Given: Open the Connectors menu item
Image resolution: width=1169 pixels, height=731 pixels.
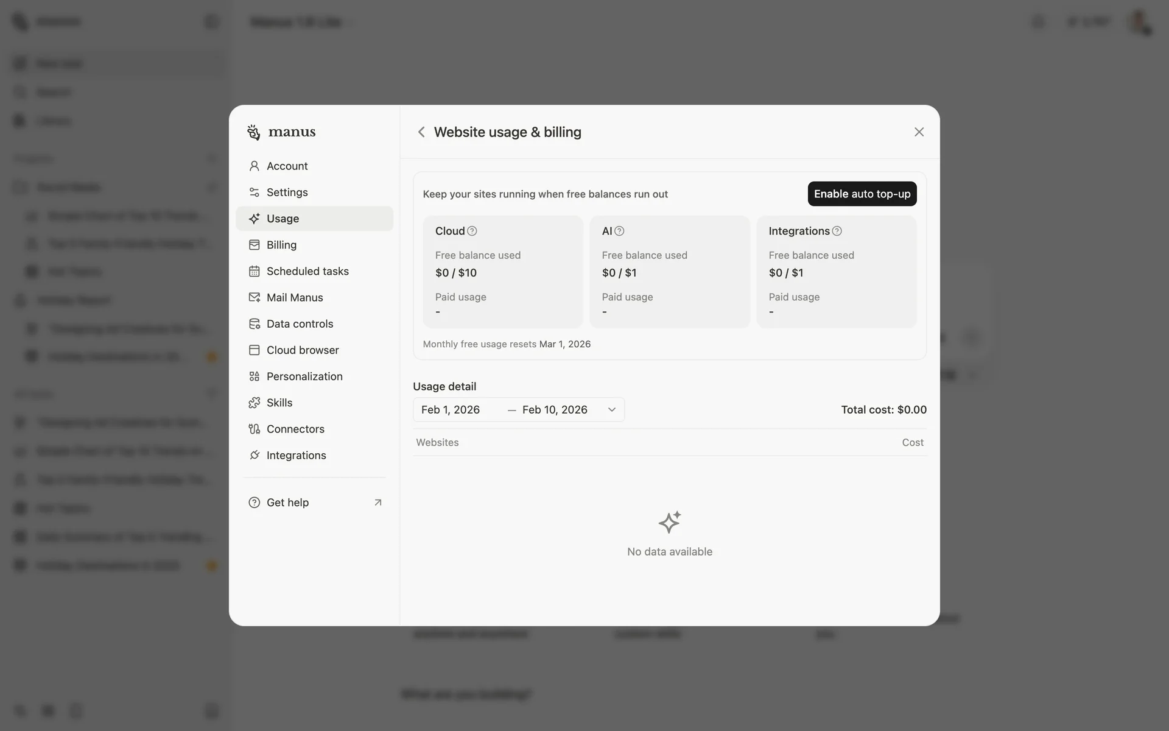Looking at the screenshot, I should point(295,429).
